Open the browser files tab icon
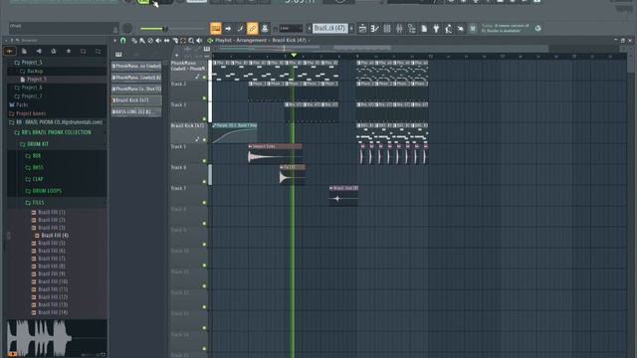This screenshot has width=637, height=358. click(24, 51)
